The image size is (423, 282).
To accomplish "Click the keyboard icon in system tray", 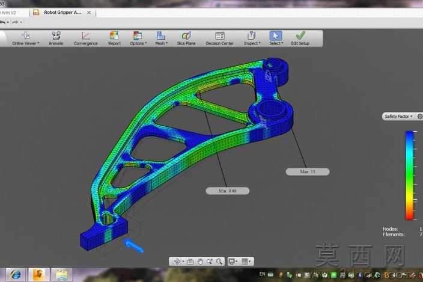I will [x=270, y=274].
